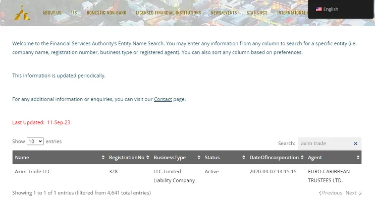Viewport: 375px width, 209px height.
Task: Open the INTERNATIONAL menu item
Action: coord(291,13)
